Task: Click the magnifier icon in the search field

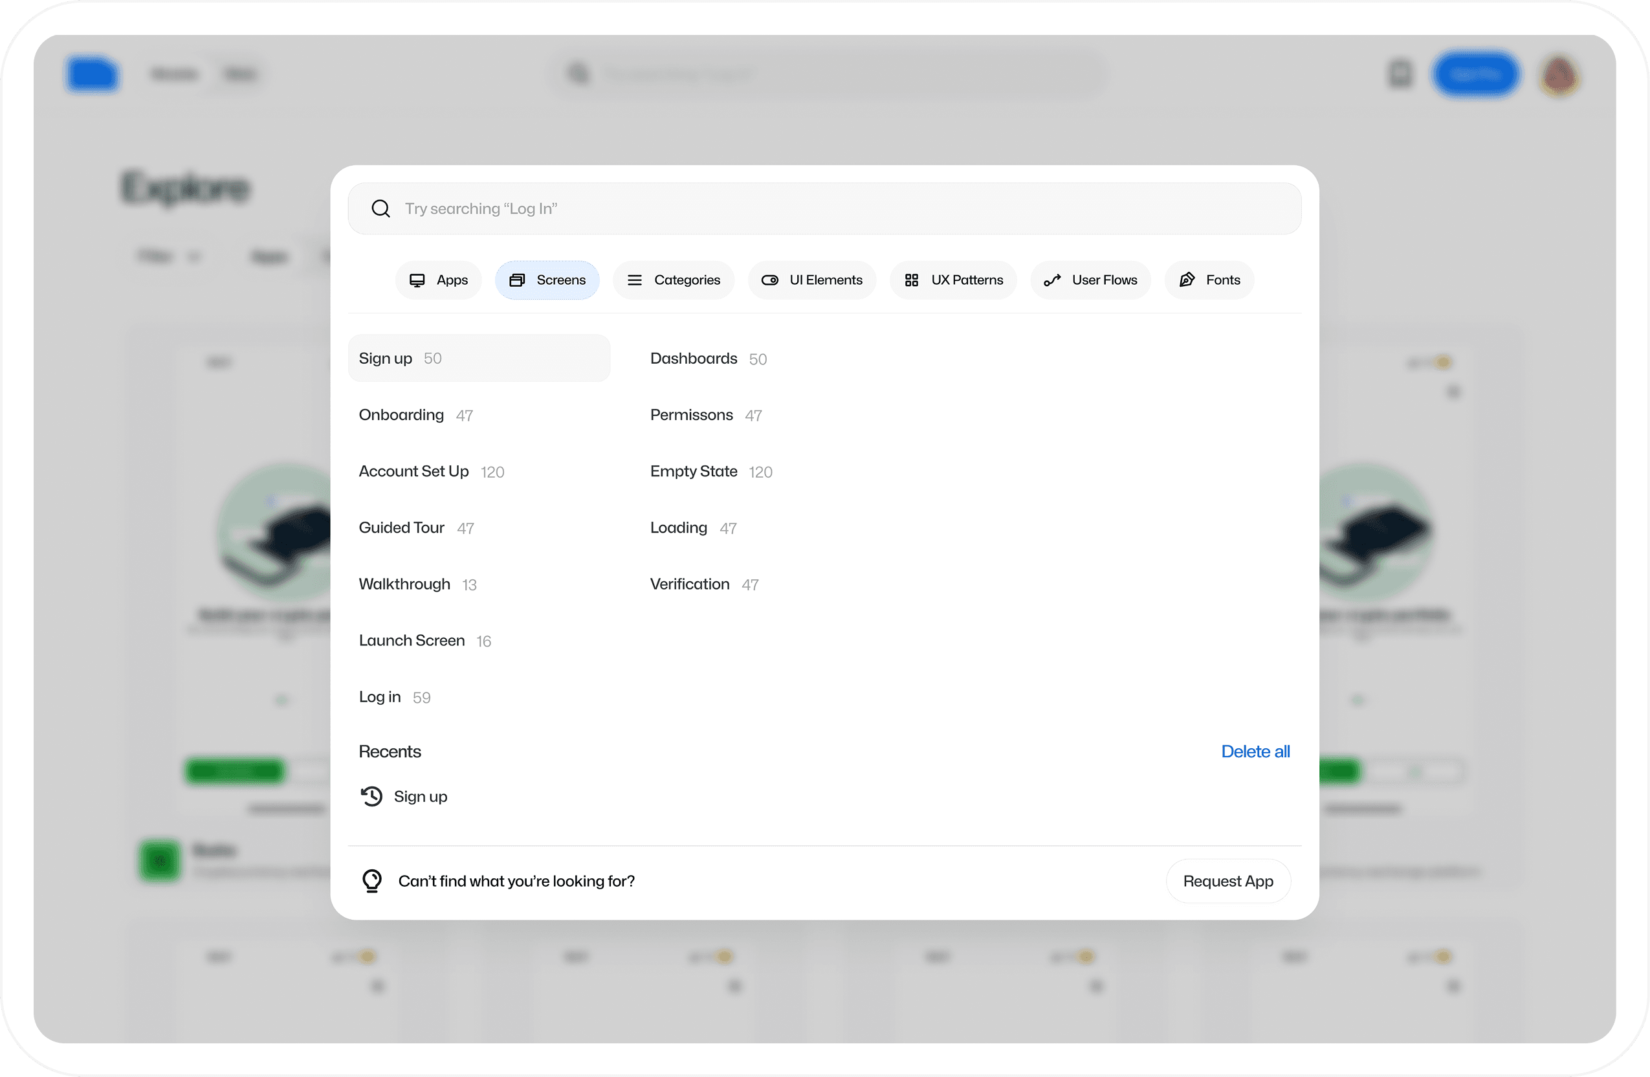Action: point(380,209)
